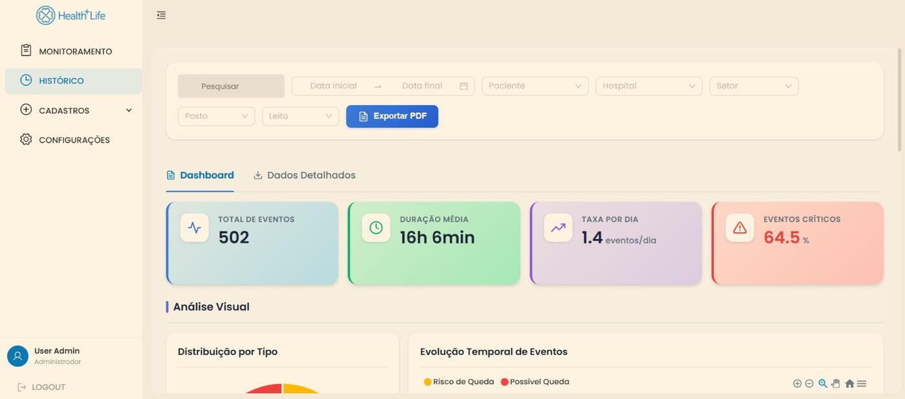Click the PDF file icon on Exportar
The height and width of the screenshot is (399, 905).
tap(363, 116)
